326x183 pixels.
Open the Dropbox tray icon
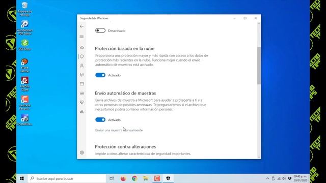(x=290, y=178)
